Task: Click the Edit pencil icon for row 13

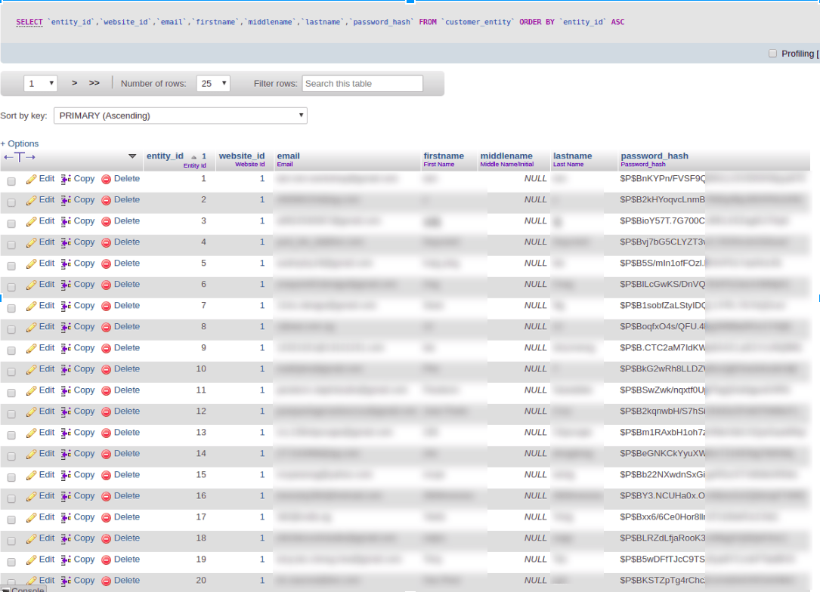Action: point(32,433)
